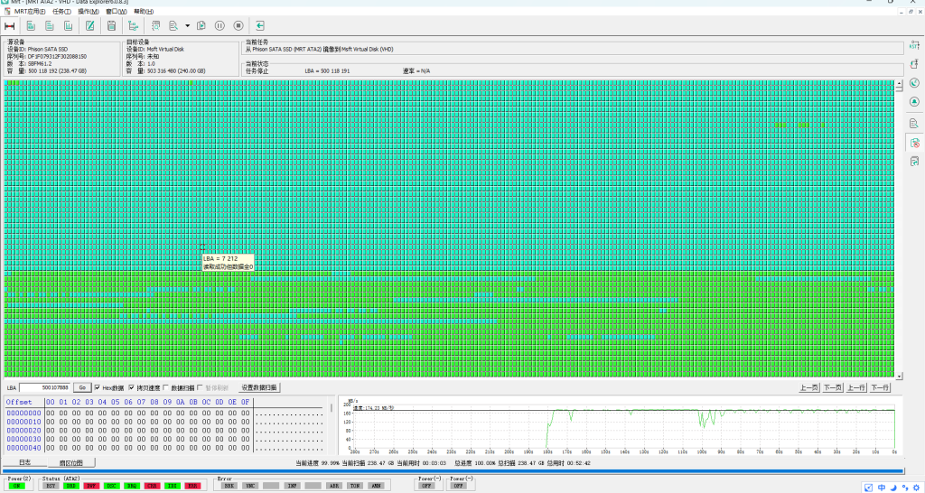This screenshot has width=925, height=493.
Task: Click the edit pencil-on-page toolbar icon
Action: pos(90,25)
